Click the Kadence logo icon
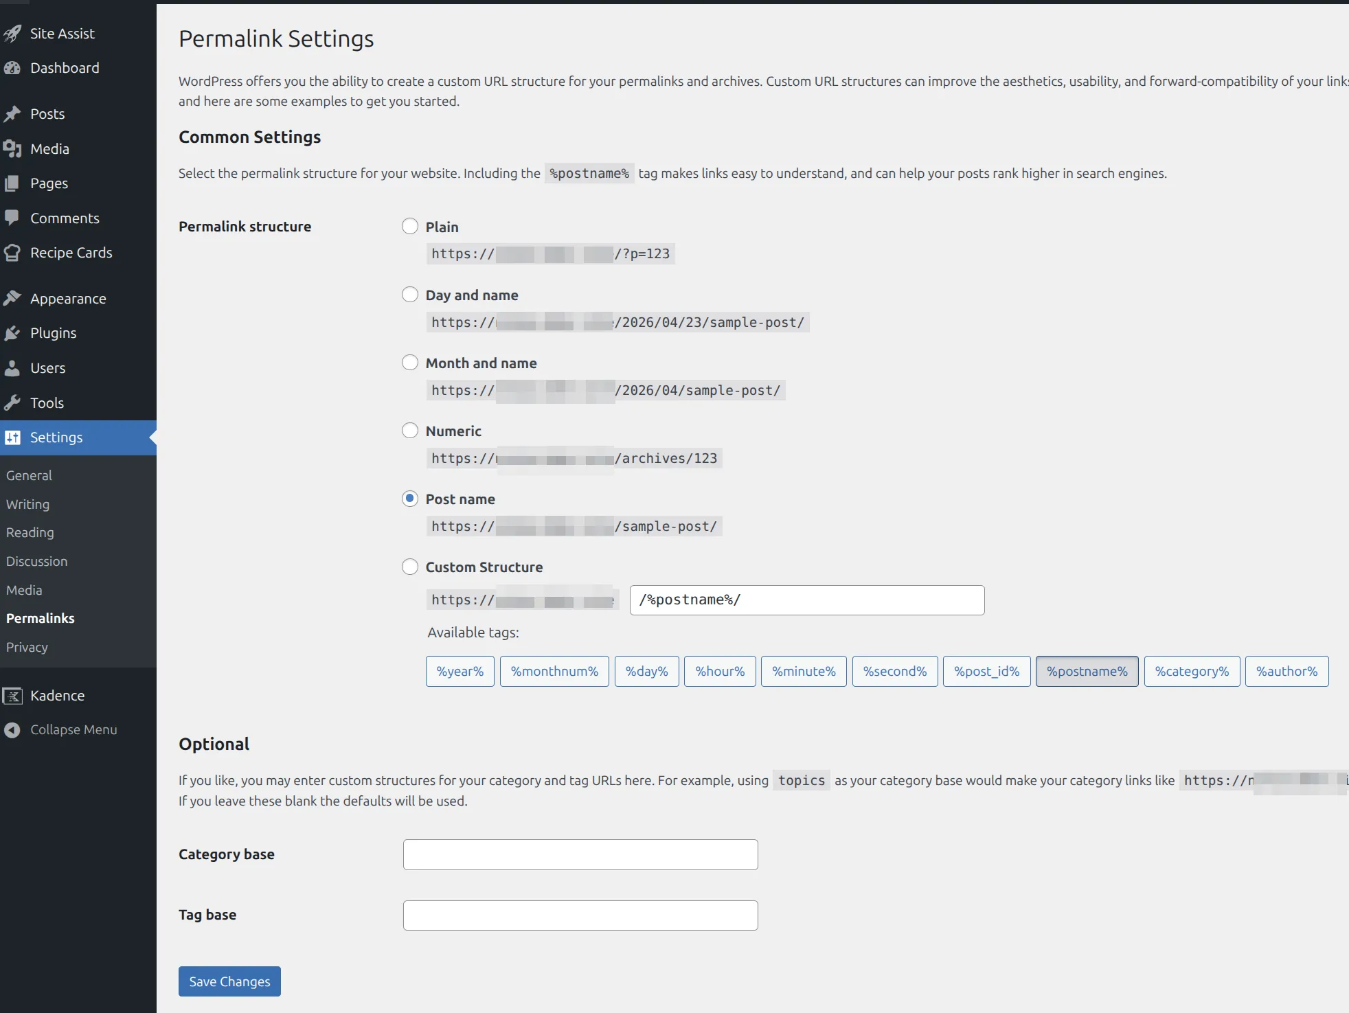 [x=12, y=696]
